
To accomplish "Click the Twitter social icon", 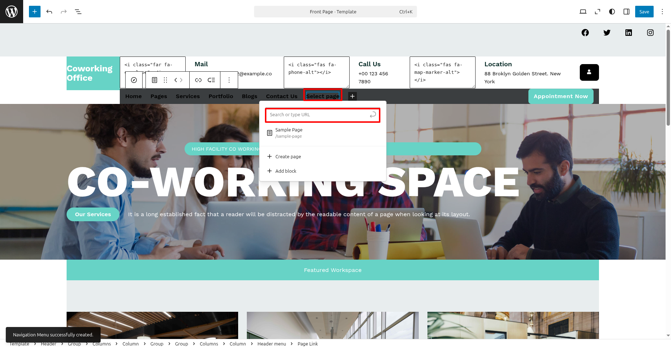I will (607, 33).
